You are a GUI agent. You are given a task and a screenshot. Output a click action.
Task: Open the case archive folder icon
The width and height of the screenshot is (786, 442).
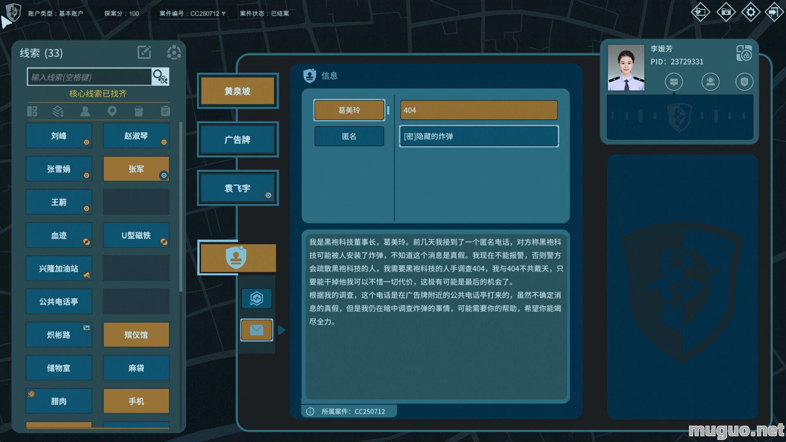coord(726,12)
